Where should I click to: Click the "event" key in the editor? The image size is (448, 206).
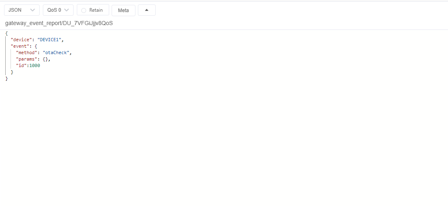click(x=19, y=46)
